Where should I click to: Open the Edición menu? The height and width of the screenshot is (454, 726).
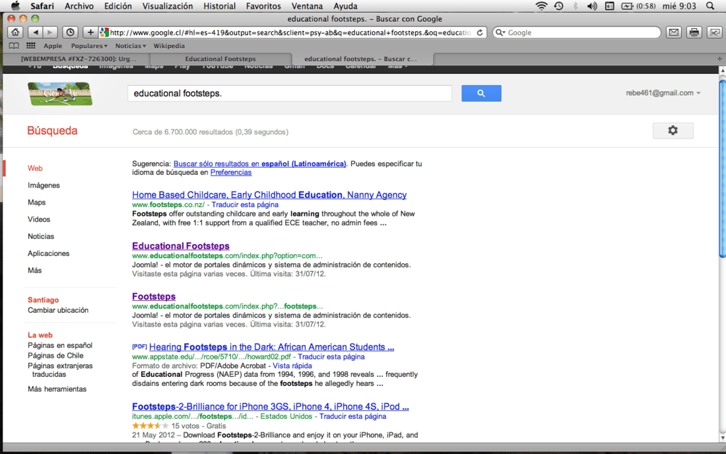[x=118, y=6]
